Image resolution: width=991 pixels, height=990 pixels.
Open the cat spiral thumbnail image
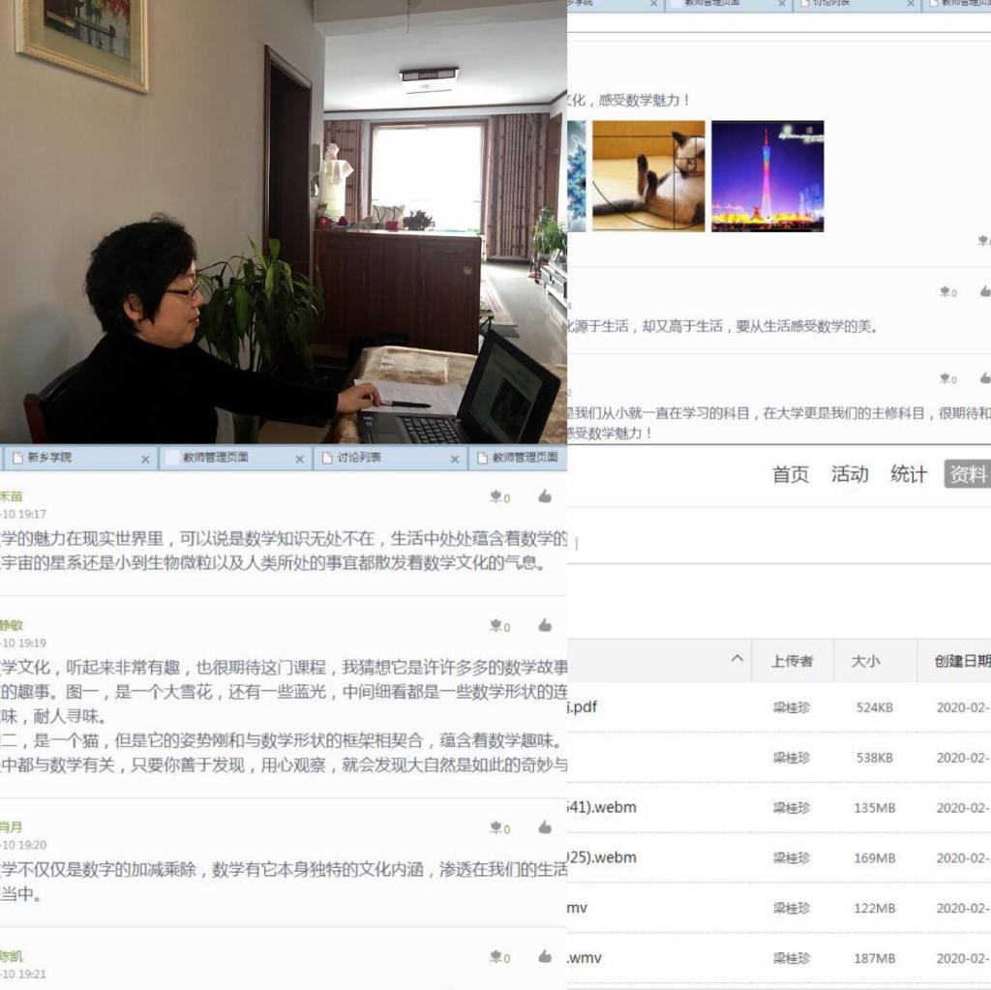[x=648, y=176]
